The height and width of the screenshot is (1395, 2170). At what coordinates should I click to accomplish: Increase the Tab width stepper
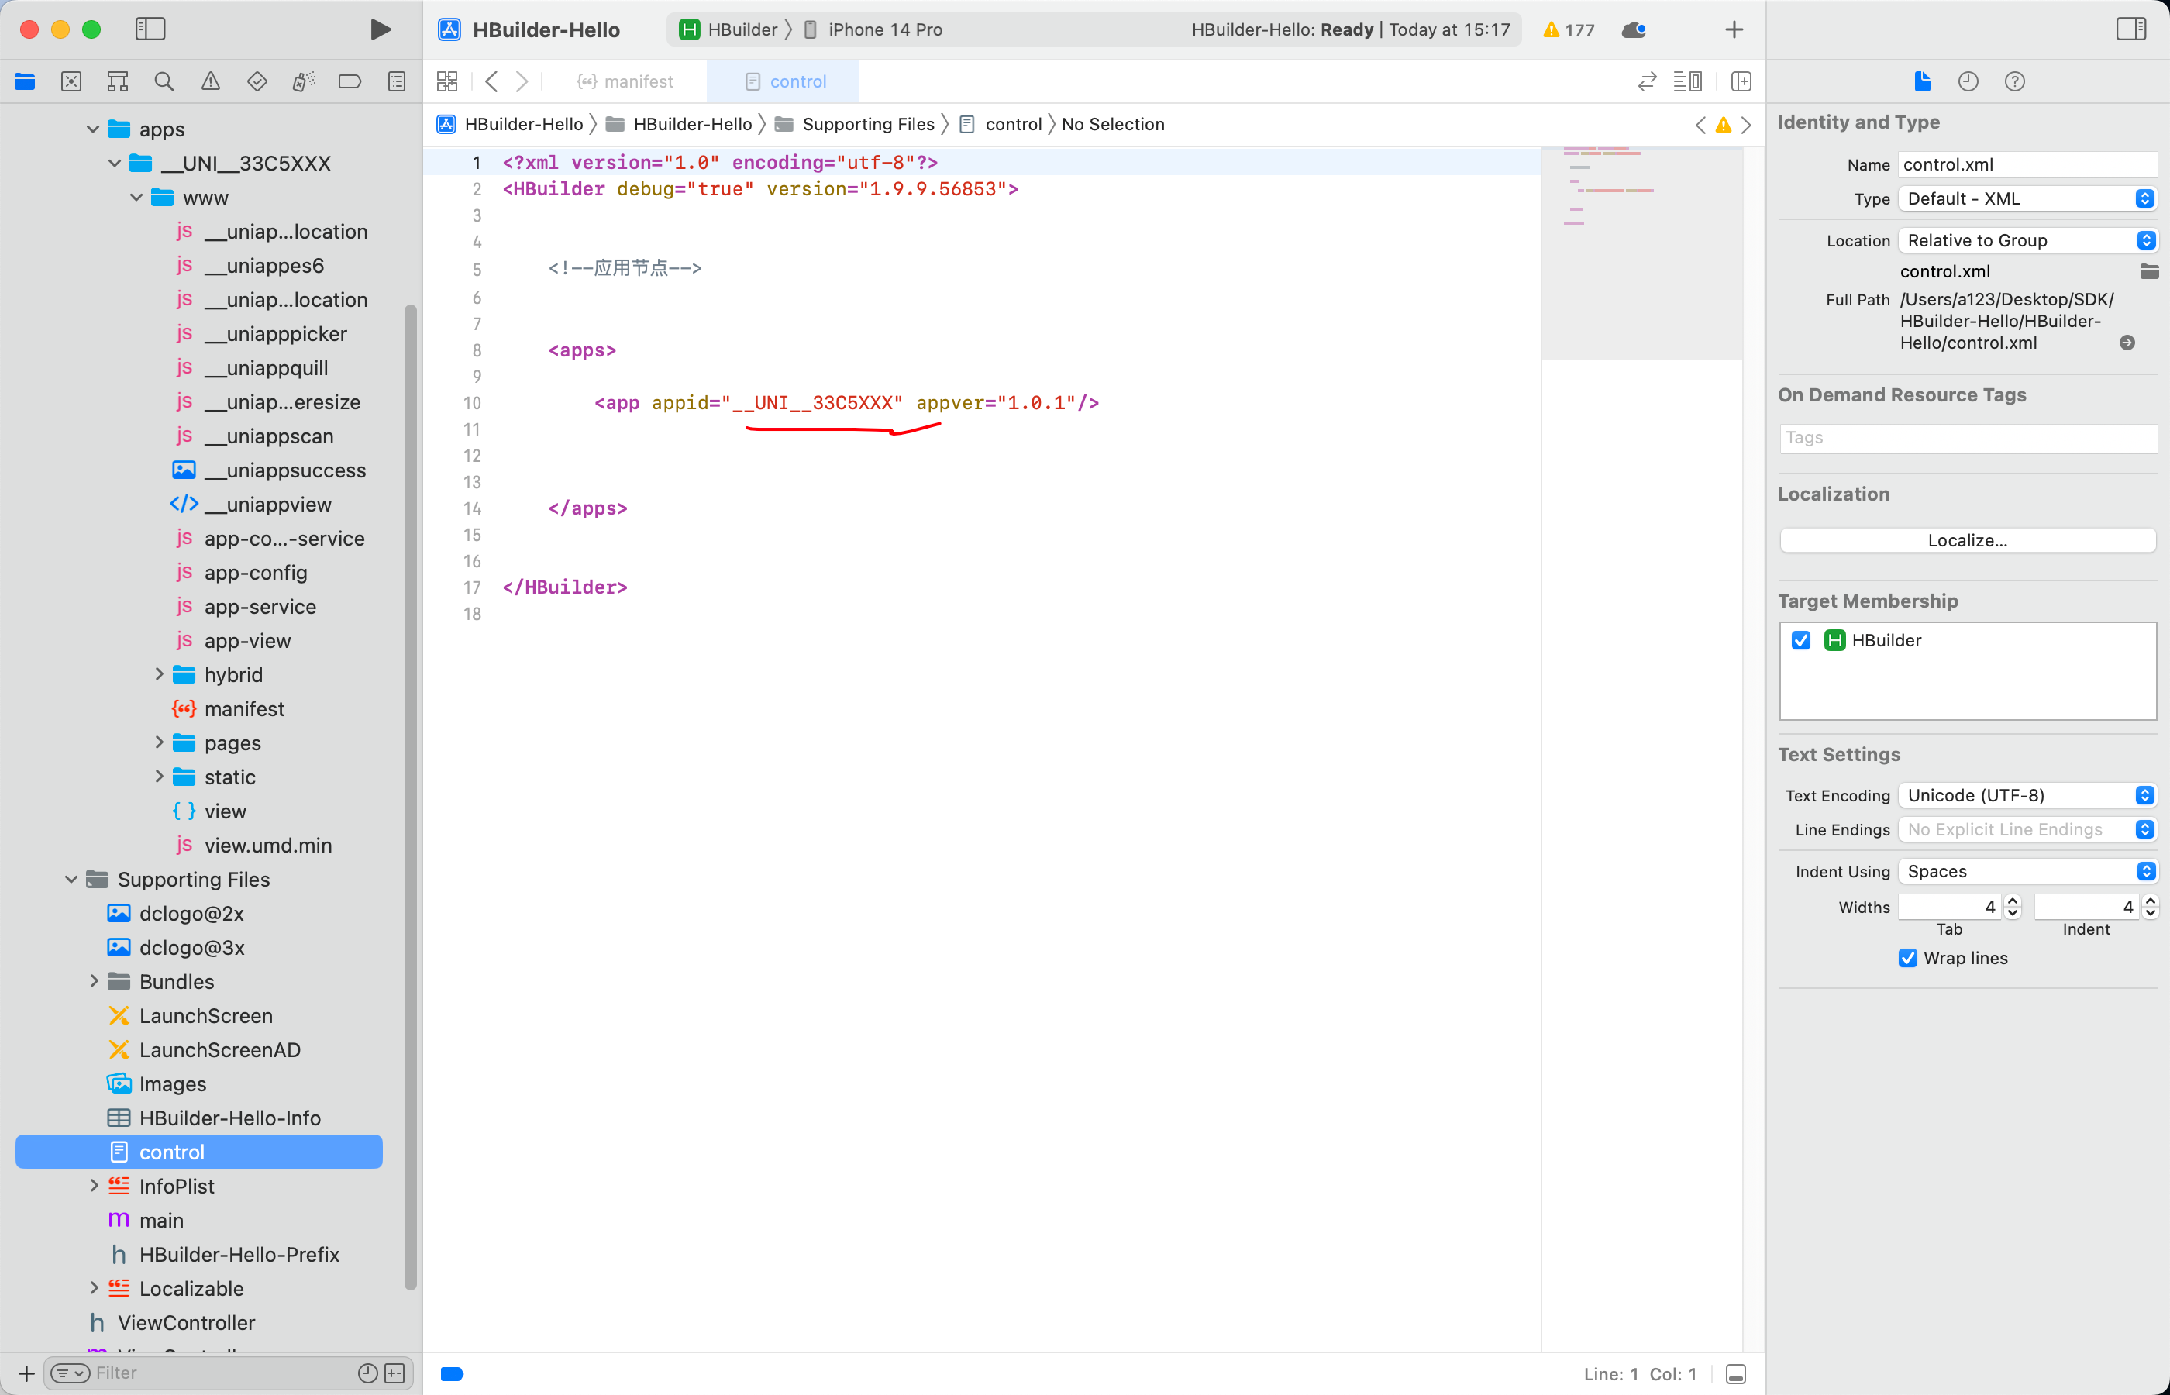coord(2013,901)
